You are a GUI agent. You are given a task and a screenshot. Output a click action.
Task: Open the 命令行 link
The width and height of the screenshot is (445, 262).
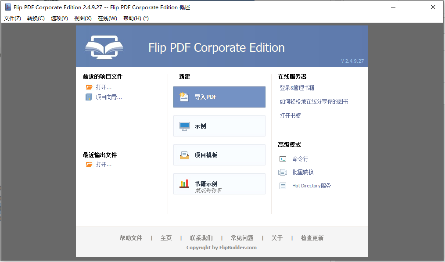(300, 159)
